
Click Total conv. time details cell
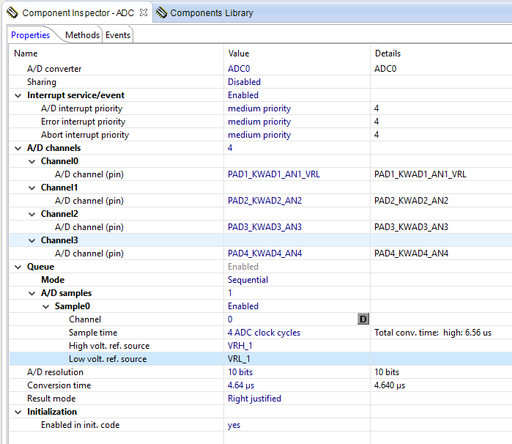coord(433,332)
